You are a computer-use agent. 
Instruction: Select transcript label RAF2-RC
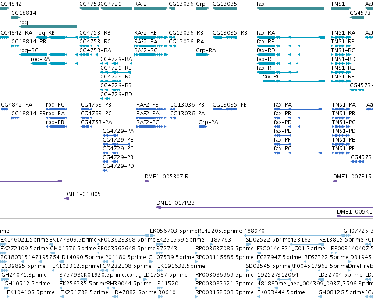tap(146, 50)
